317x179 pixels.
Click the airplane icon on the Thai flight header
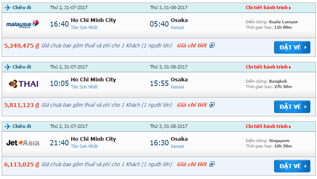[x=7, y=67]
